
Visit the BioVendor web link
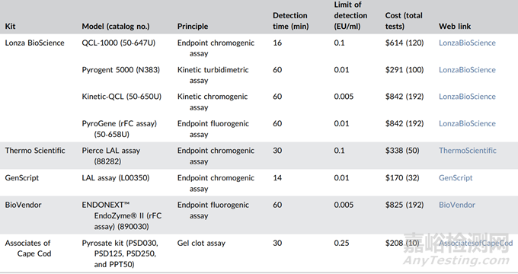click(x=457, y=205)
